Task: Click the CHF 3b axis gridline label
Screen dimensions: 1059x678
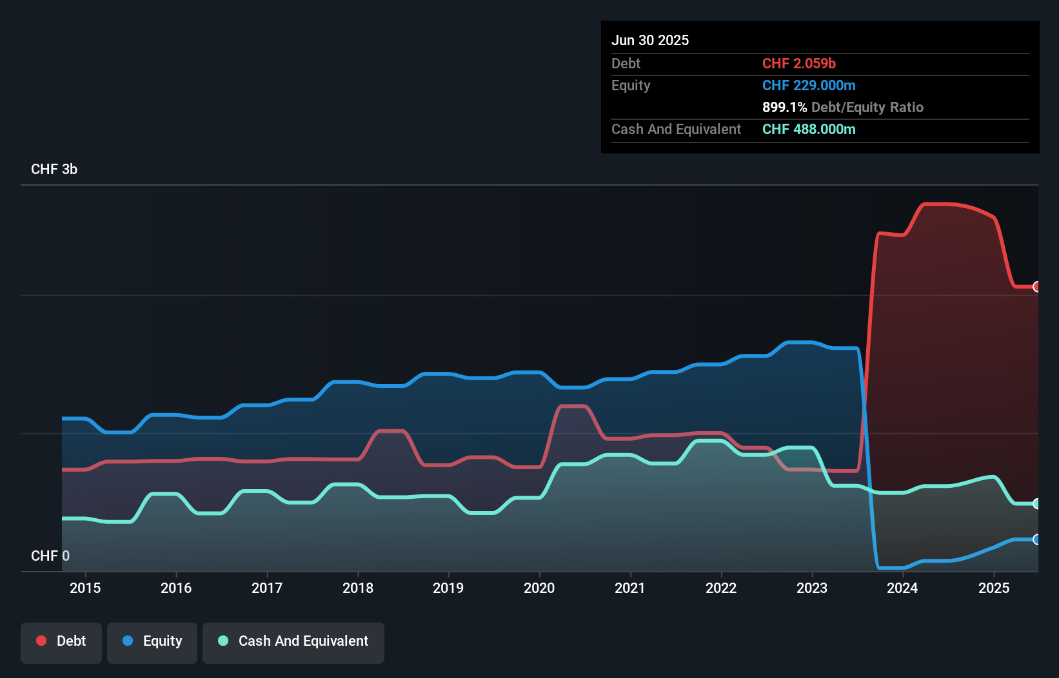Action: [x=54, y=169]
